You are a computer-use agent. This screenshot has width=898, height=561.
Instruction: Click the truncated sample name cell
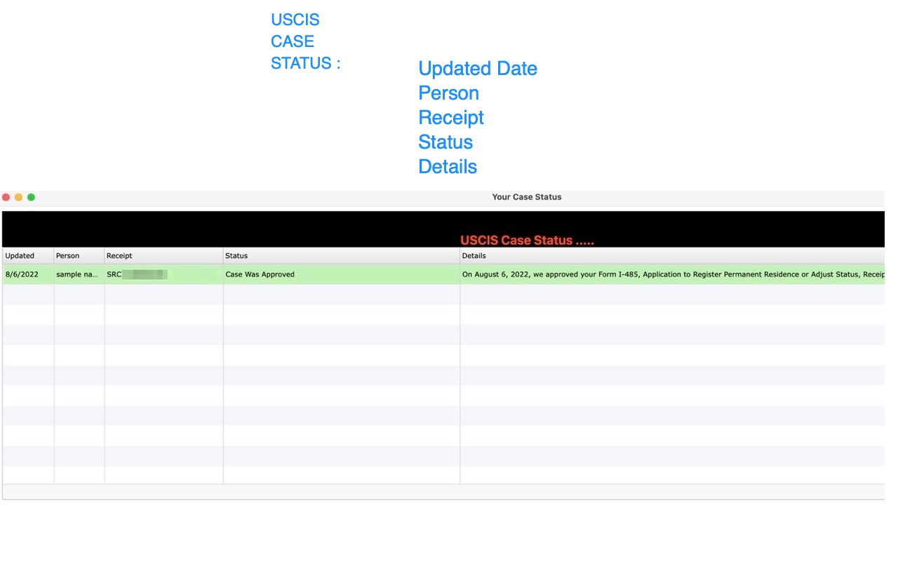coord(77,274)
